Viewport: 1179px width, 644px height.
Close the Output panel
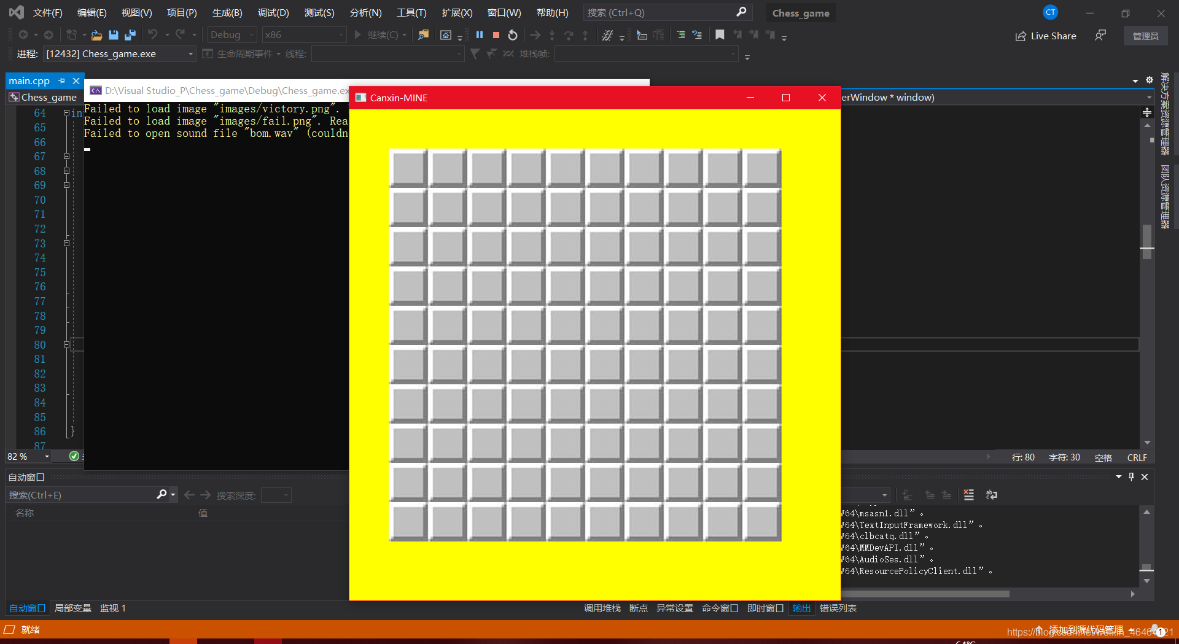[1145, 477]
